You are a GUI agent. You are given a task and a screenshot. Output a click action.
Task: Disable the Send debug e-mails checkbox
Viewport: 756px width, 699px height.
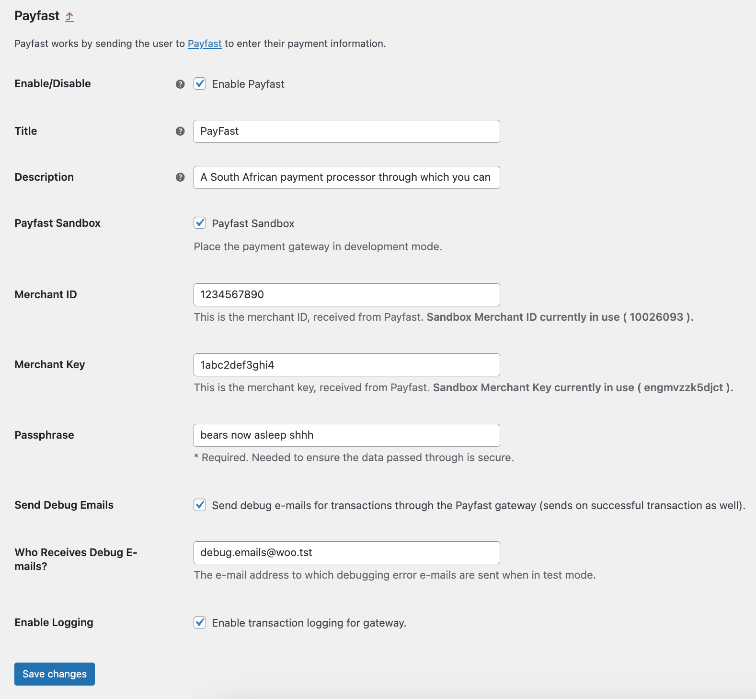[x=200, y=505]
